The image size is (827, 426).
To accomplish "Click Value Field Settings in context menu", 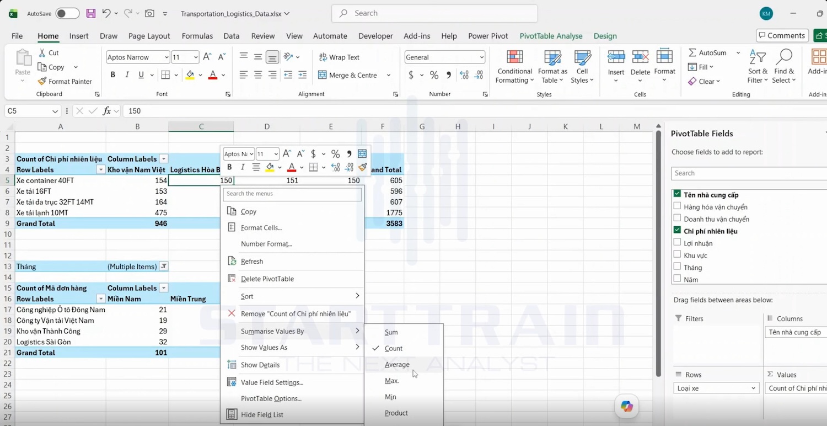I will (272, 382).
